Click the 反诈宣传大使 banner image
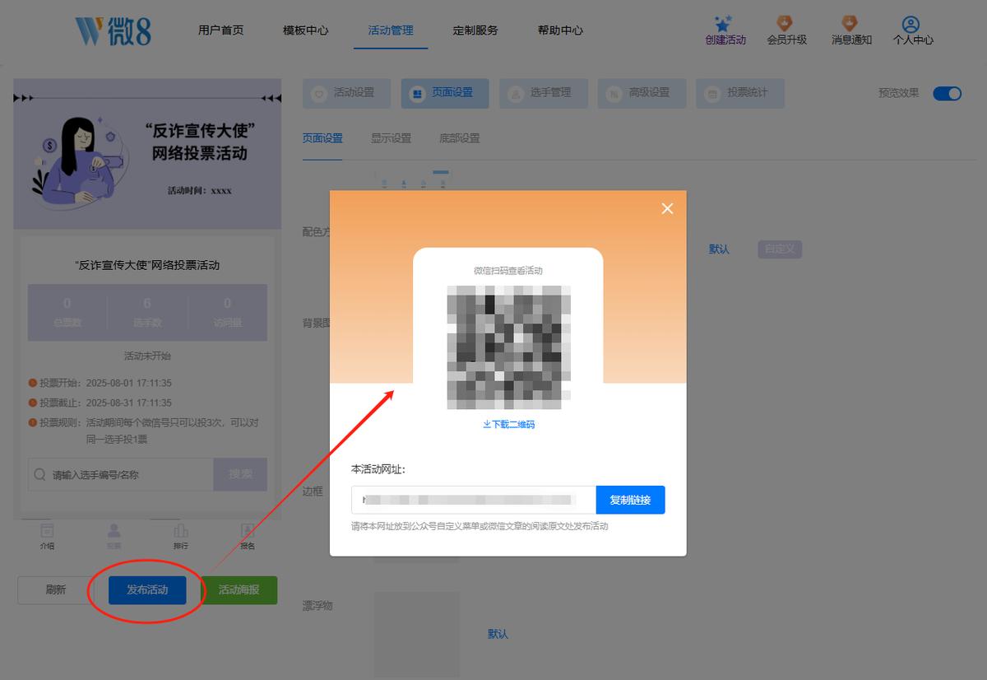Screen dimensions: 987x680 pos(147,153)
